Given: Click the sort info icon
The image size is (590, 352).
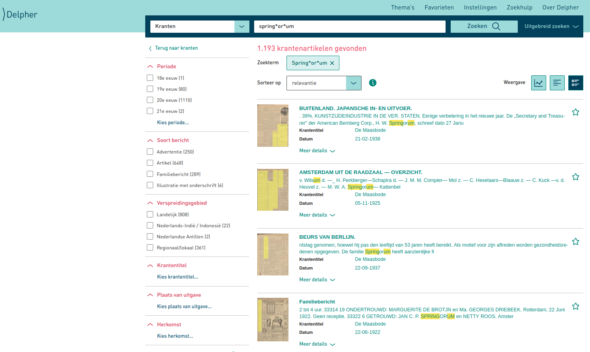Looking at the screenshot, I should (x=373, y=83).
